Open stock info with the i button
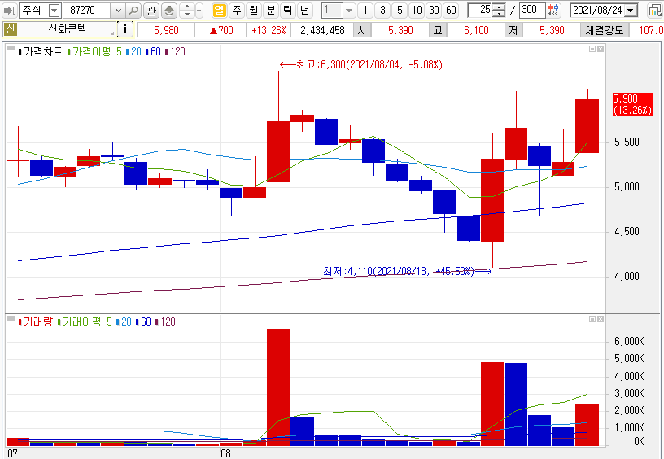This screenshot has height=459, width=664. (125, 29)
